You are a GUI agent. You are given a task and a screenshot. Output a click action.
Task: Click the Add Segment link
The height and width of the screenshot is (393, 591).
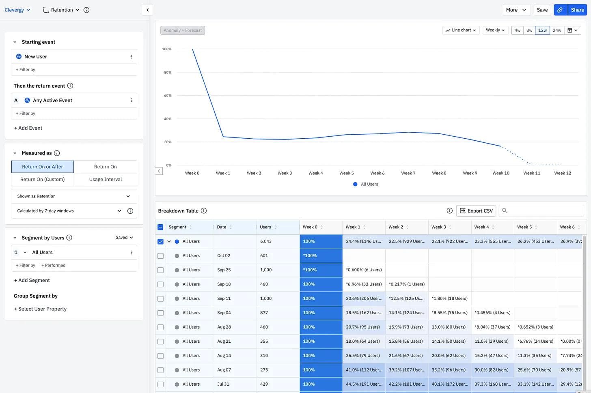pyautogui.click(x=32, y=281)
